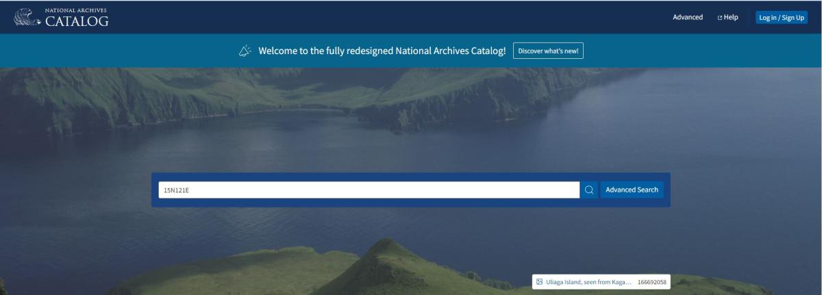This screenshot has width=822, height=295.
Task: Click the Welcome to redesigned Catalog message
Action: pos(382,51)
